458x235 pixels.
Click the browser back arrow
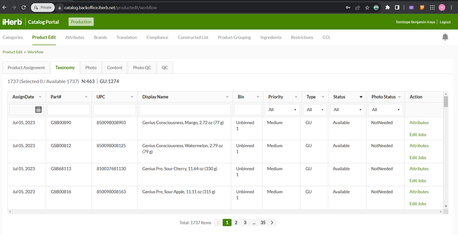[x=4, y=7]
